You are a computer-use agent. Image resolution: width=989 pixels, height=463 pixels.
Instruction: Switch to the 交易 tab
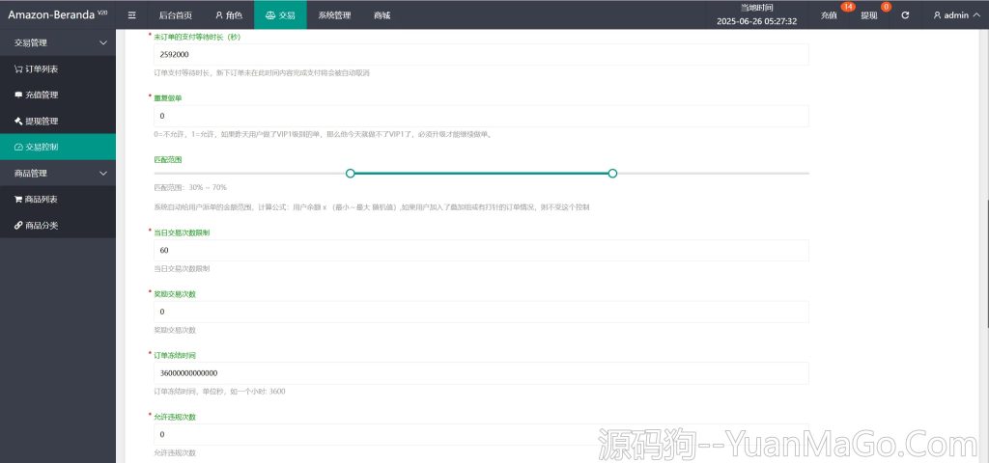point(281,15)
